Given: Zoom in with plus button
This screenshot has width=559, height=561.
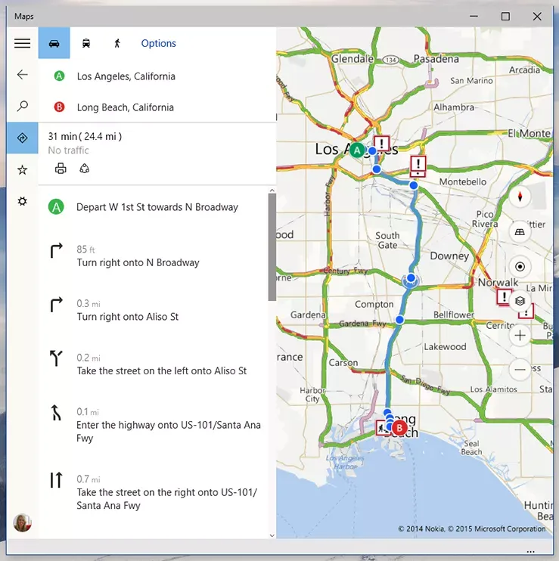Looking at the screenshot, I should click(520, 335).
